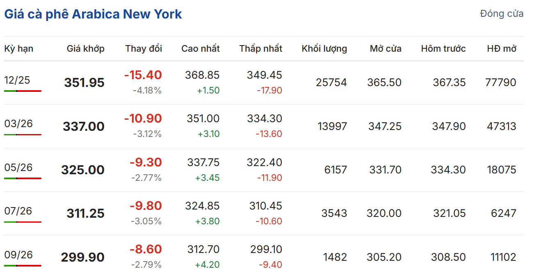The image size is (534, 278).
Task: Select the 'HĐ mở' column header
Action: (x=502, y=48)
